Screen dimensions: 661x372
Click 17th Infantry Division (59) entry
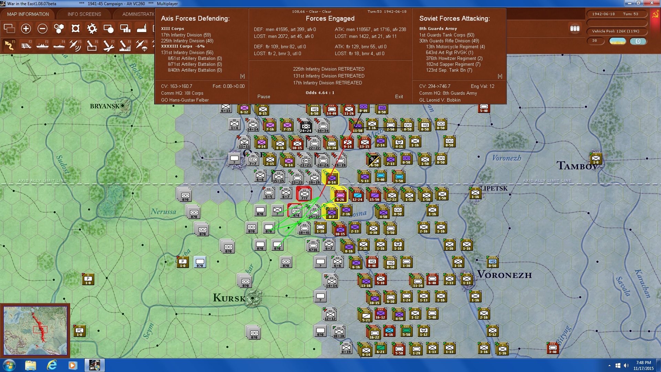(x=186, y=35)
